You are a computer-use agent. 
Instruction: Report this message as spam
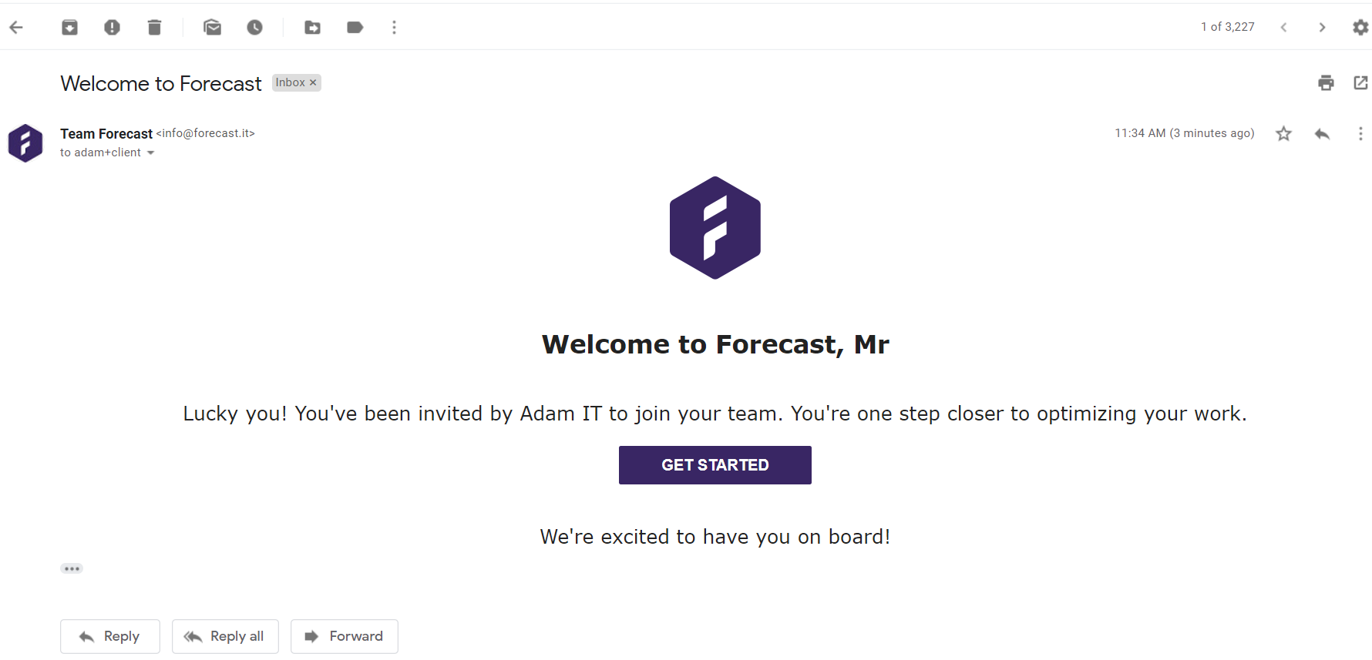[x=112, y=28]
